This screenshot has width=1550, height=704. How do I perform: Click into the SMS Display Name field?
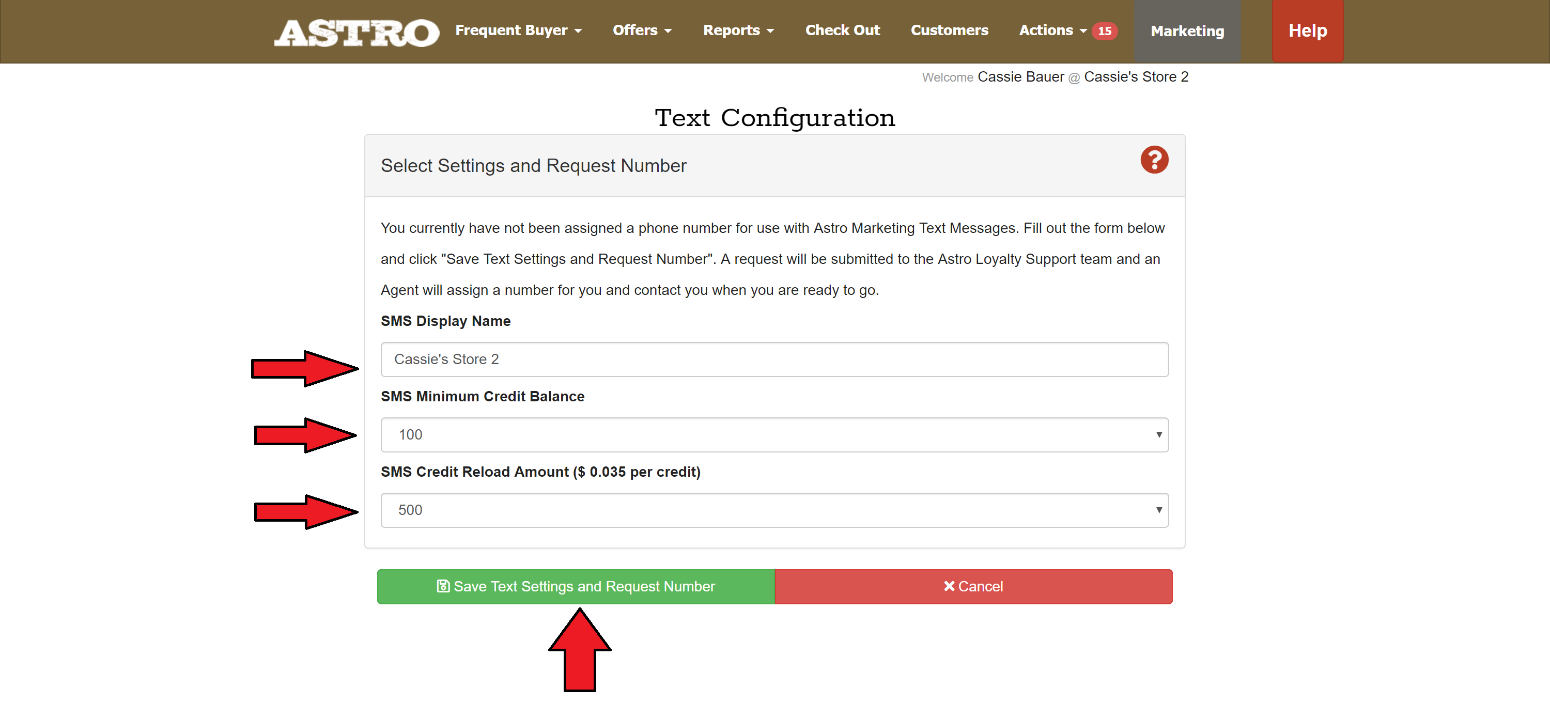[x=774, y=359]
